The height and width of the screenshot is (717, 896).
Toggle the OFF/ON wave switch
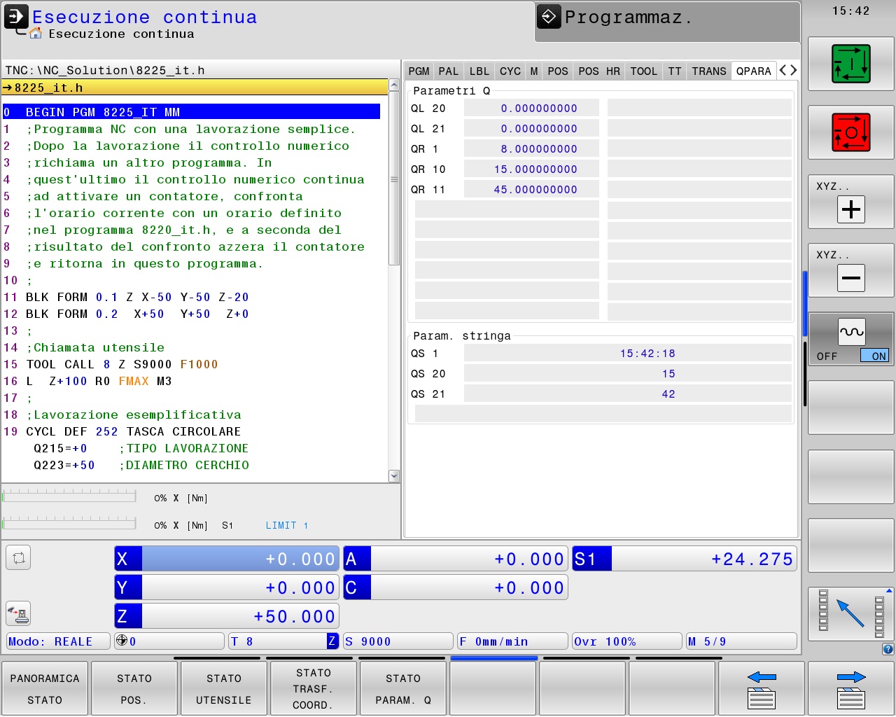point(851,339)
